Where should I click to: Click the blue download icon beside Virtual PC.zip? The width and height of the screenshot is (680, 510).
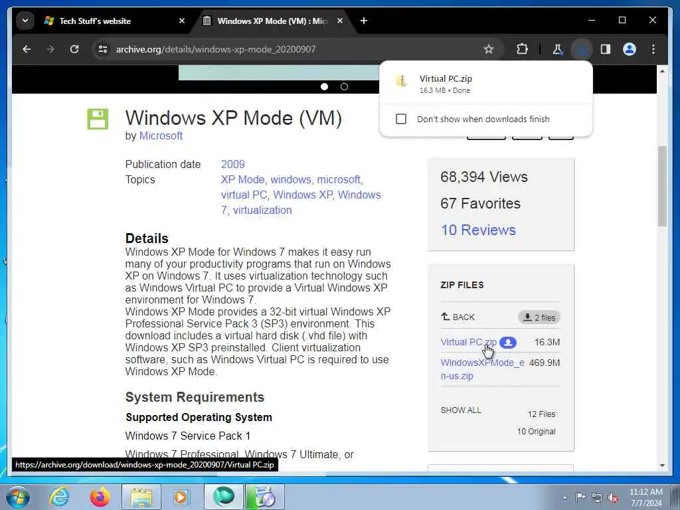click(x=508, y=343)
